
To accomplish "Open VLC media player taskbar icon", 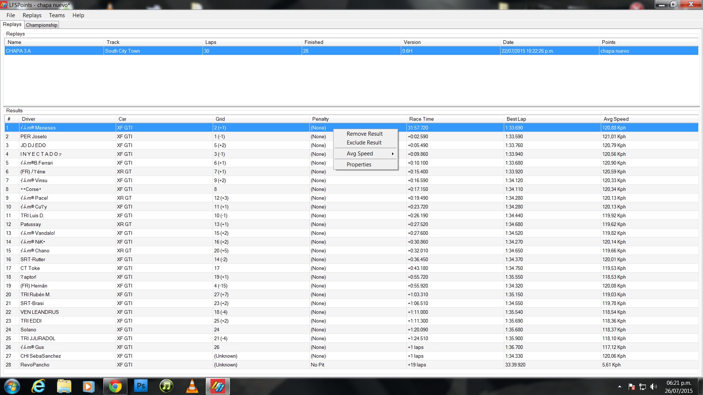I will point(192,386).
